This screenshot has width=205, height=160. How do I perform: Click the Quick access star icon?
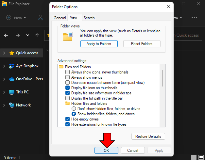pos(12,53)
